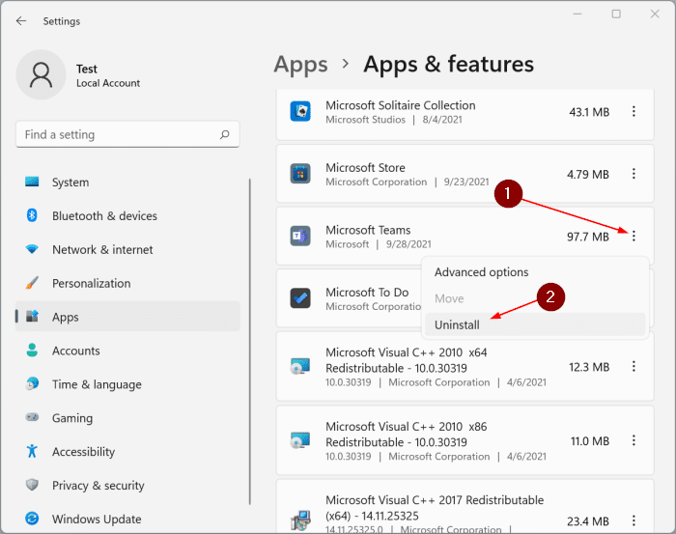Click the Personalization paintbrush icon
The image size is (676, 534).
click(x=32, y=283)
